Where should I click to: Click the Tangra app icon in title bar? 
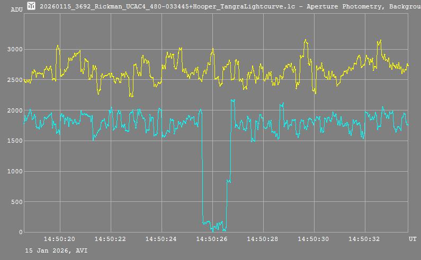pyautogui.click(x=31, y=6)
